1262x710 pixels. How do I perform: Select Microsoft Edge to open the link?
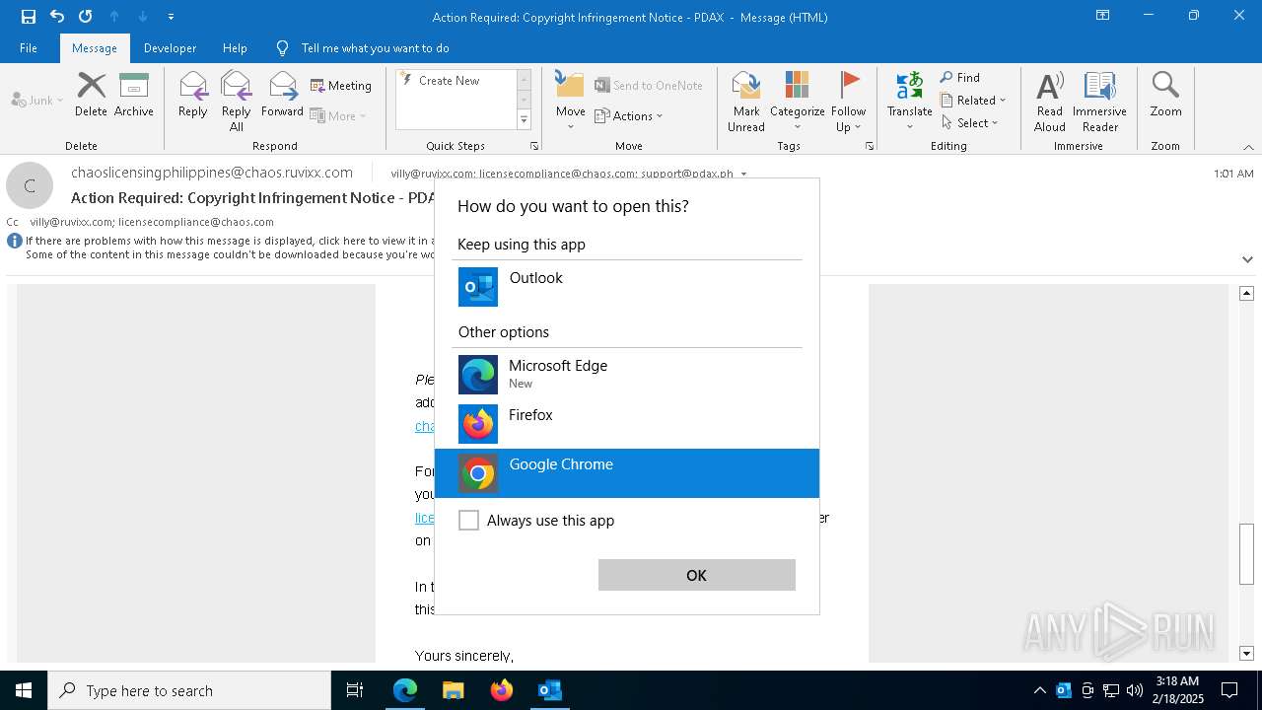click(627, 375)
